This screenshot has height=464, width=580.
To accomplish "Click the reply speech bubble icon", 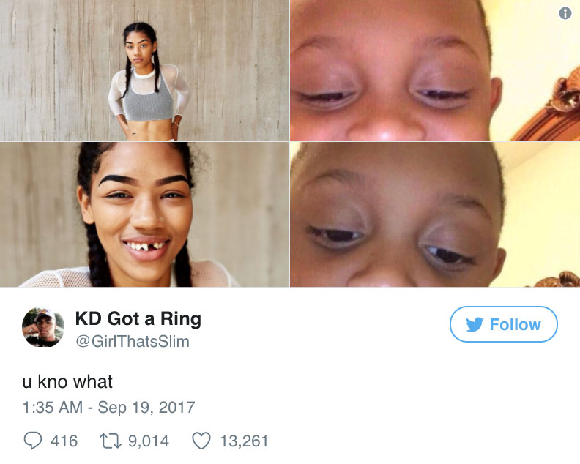I will tap(33, 441).
